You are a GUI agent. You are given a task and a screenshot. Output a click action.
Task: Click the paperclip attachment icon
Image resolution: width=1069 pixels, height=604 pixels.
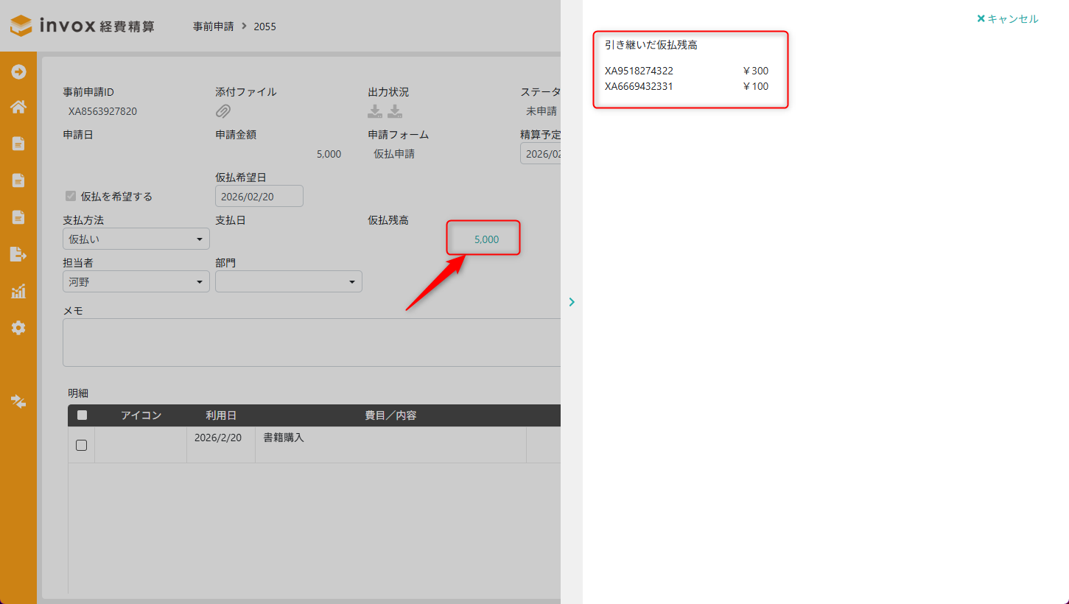[x=223, y=111]
